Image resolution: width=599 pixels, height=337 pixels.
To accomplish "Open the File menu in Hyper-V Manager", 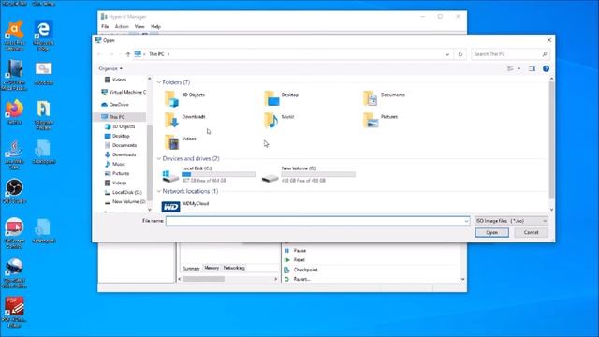I will pos(105,27).
